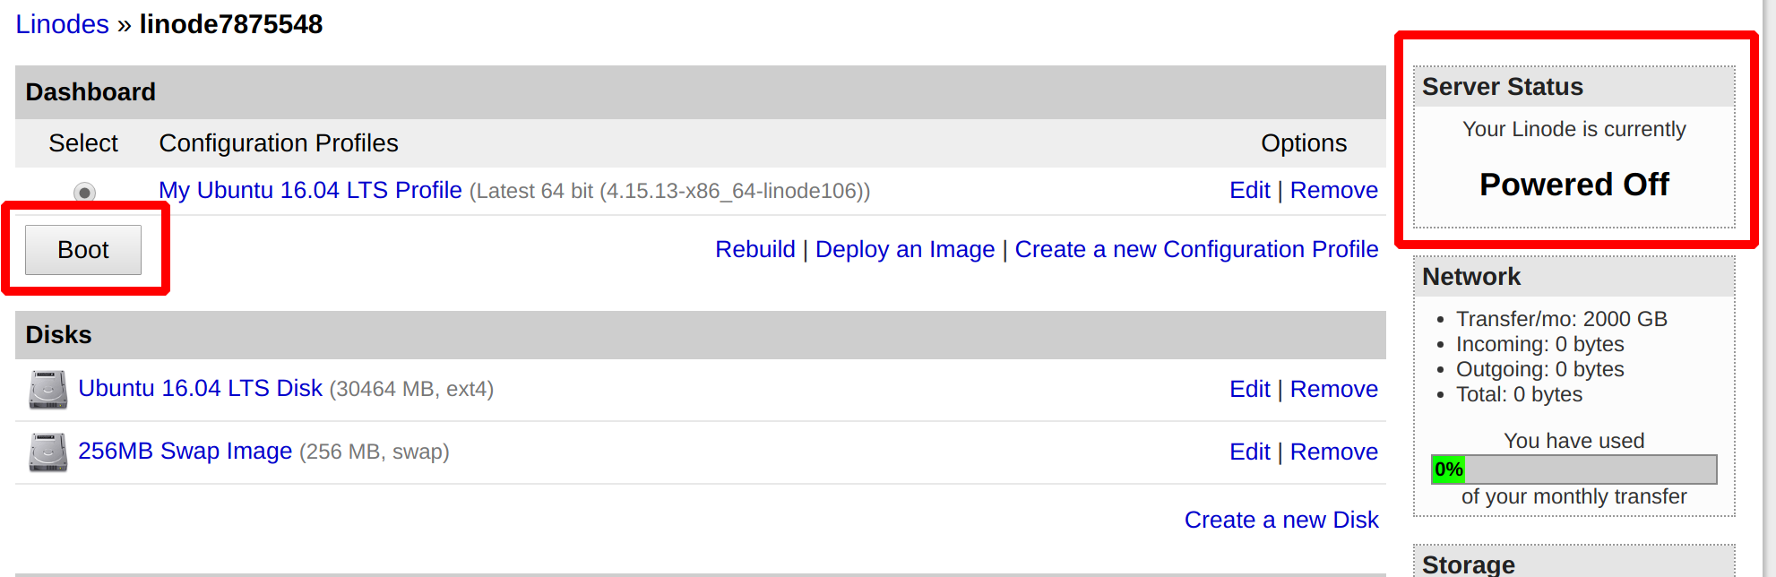1776x577 pixels.
Task: Click Create a new Disk link
Action: pyautogui.click(x=1280, y=520)
